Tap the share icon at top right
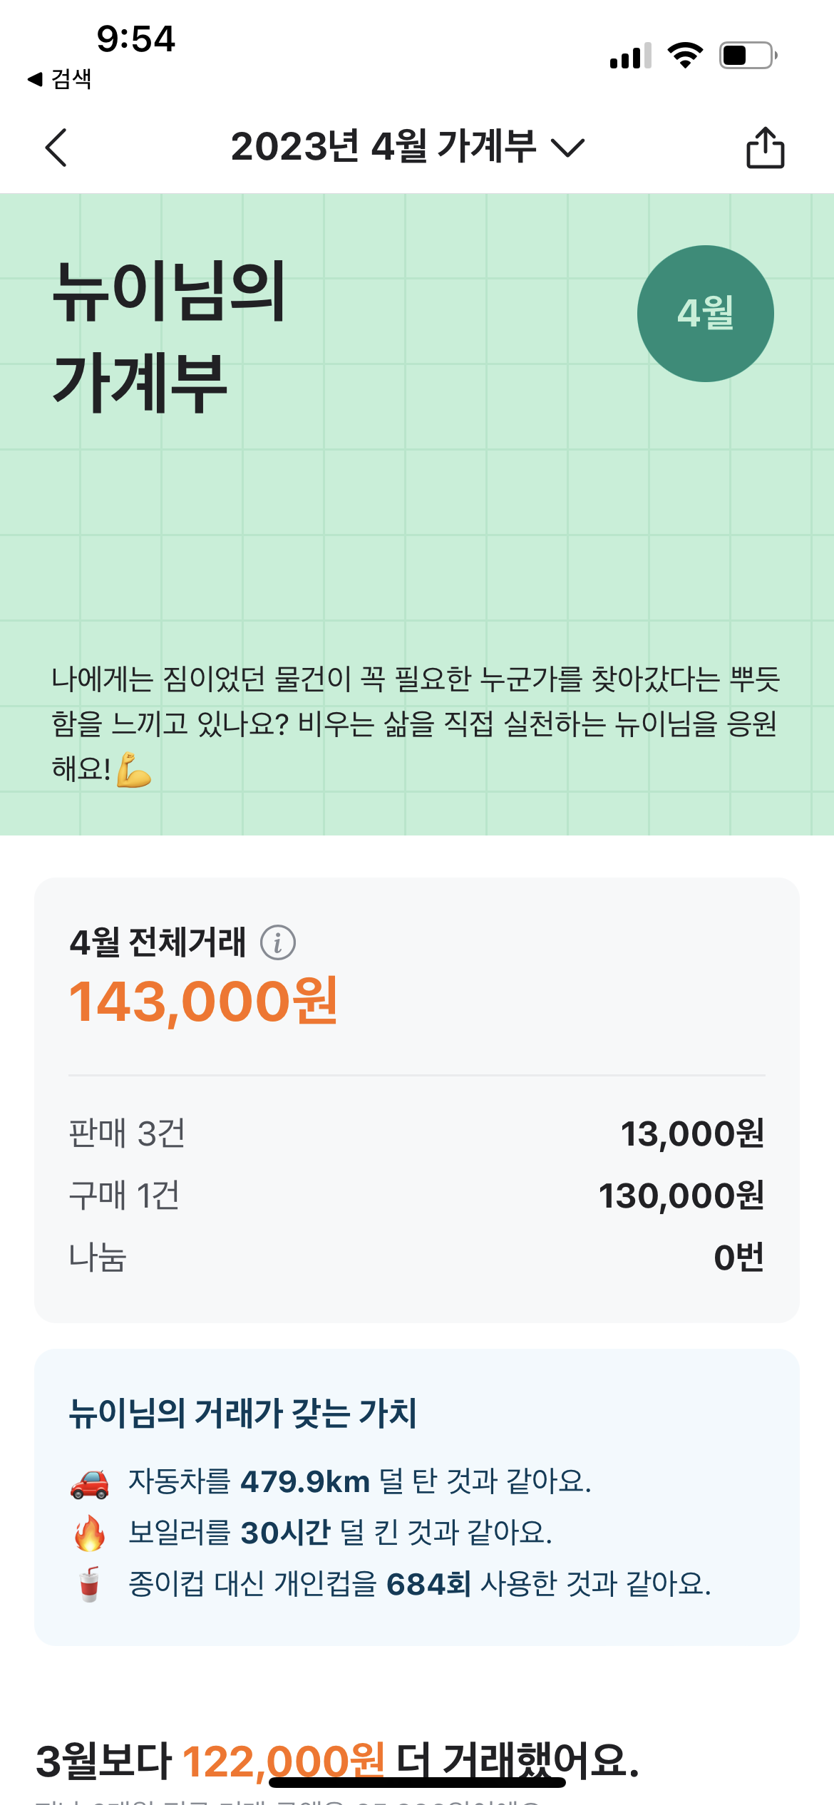This screenshot has width=834, height=1805. pos(765,148)
